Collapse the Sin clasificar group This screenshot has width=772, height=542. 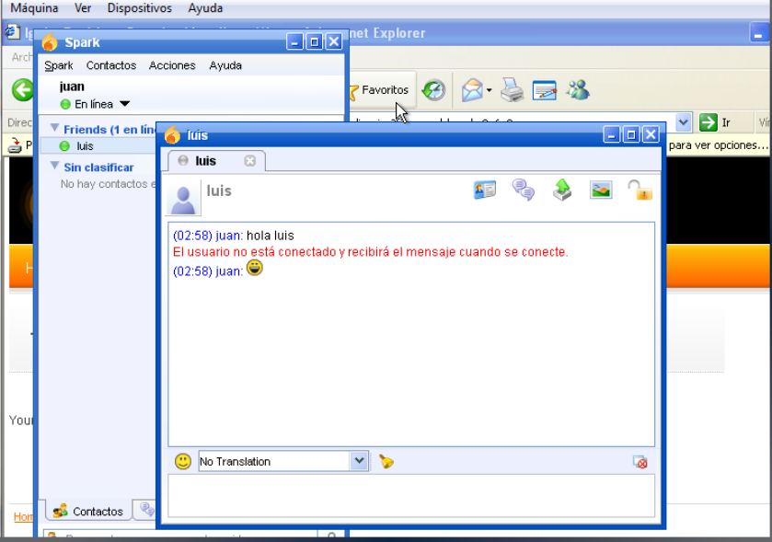click(55, 167)
